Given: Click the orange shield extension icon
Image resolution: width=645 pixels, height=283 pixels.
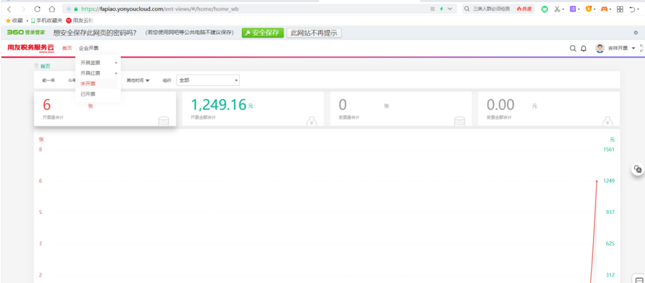Looking at the screenshot, I should pos(589,8).
